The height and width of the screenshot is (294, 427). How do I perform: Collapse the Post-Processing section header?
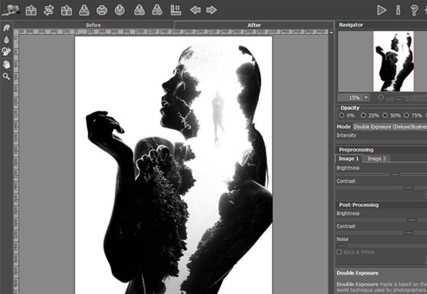(x=358, y=205)
